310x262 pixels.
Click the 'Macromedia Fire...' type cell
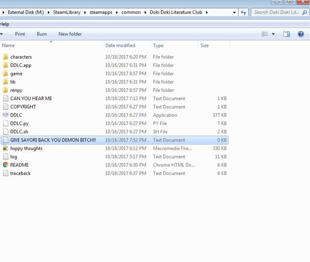pyautogui.click(x=172, y=148)
